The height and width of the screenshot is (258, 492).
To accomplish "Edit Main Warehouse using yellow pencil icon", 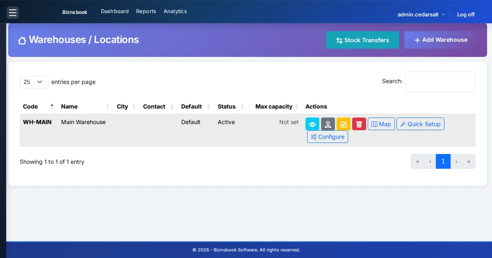I will [x=344, y=124].
